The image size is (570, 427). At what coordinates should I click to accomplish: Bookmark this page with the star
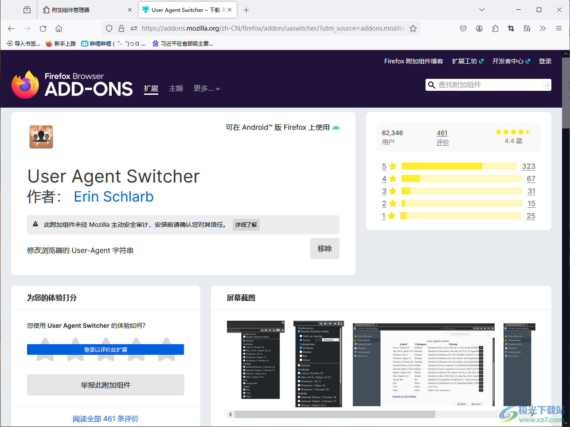(x=413, y=28)
